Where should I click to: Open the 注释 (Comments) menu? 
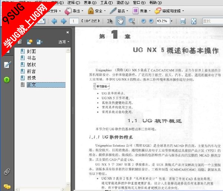pyautogui.click(x=74, y=3)
